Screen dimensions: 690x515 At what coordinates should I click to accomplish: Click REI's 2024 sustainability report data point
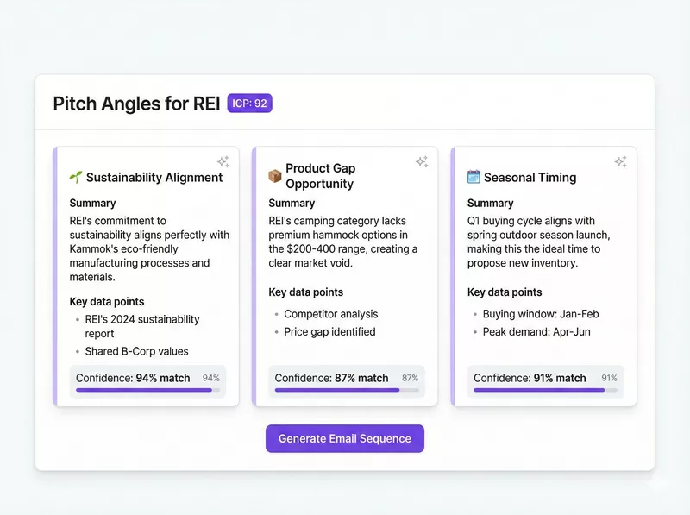[141, 327]
